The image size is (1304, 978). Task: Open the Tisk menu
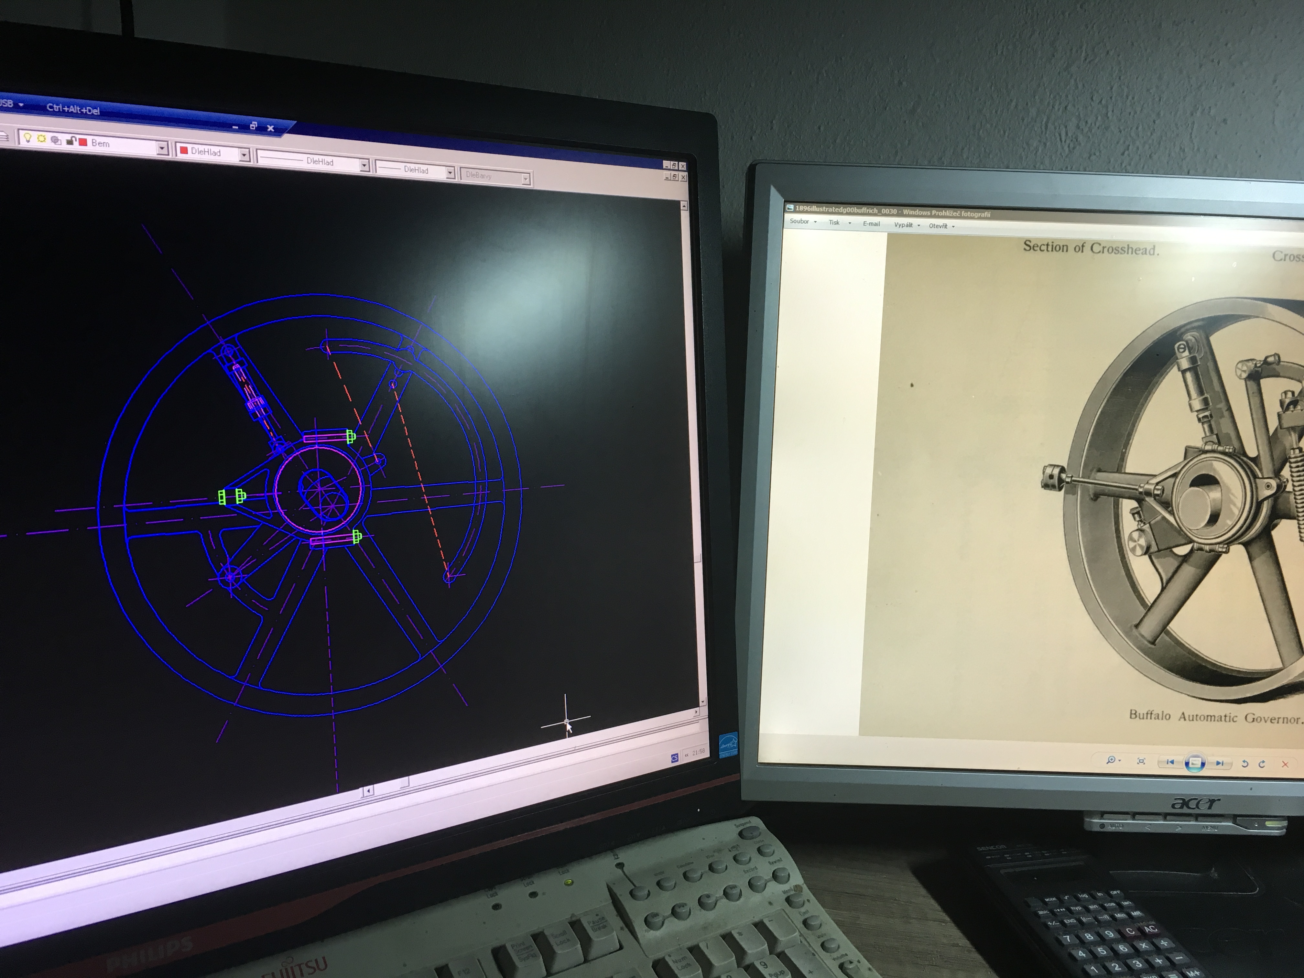click(835, 222)
